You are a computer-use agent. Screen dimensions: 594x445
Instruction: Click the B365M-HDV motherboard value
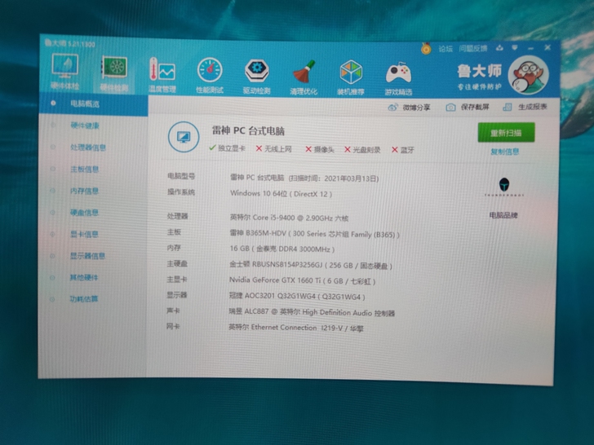pyautogui.click(x=314, y=234)
